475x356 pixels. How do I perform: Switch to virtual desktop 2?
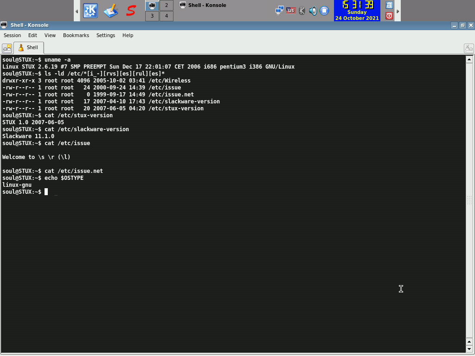coord(167,6)
